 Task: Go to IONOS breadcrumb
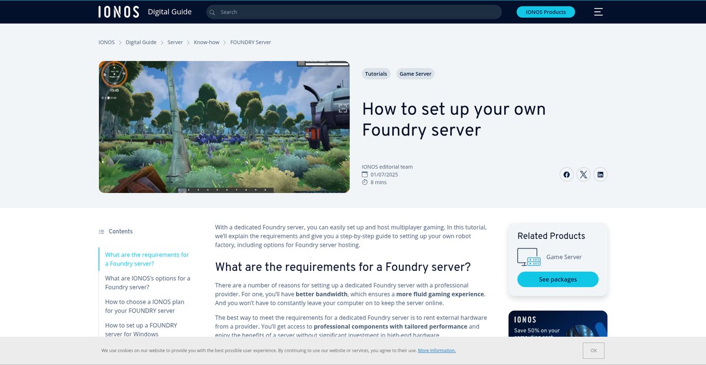tap(106, 42)
